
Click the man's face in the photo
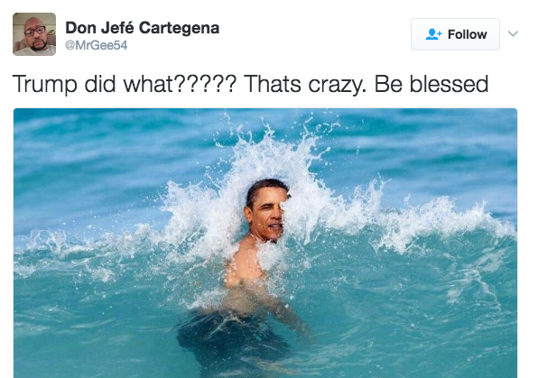[266, 211]
